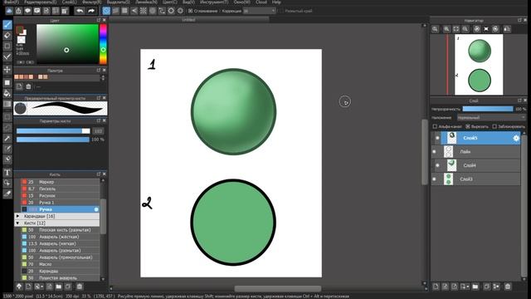The image size is (531, 299).
Task: Hide the Слой3 layer
Action: 434,179
